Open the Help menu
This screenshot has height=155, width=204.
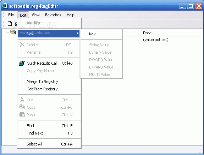click(70, 15)
